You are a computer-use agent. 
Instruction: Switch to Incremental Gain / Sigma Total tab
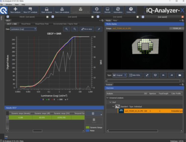tap(65, 24)
